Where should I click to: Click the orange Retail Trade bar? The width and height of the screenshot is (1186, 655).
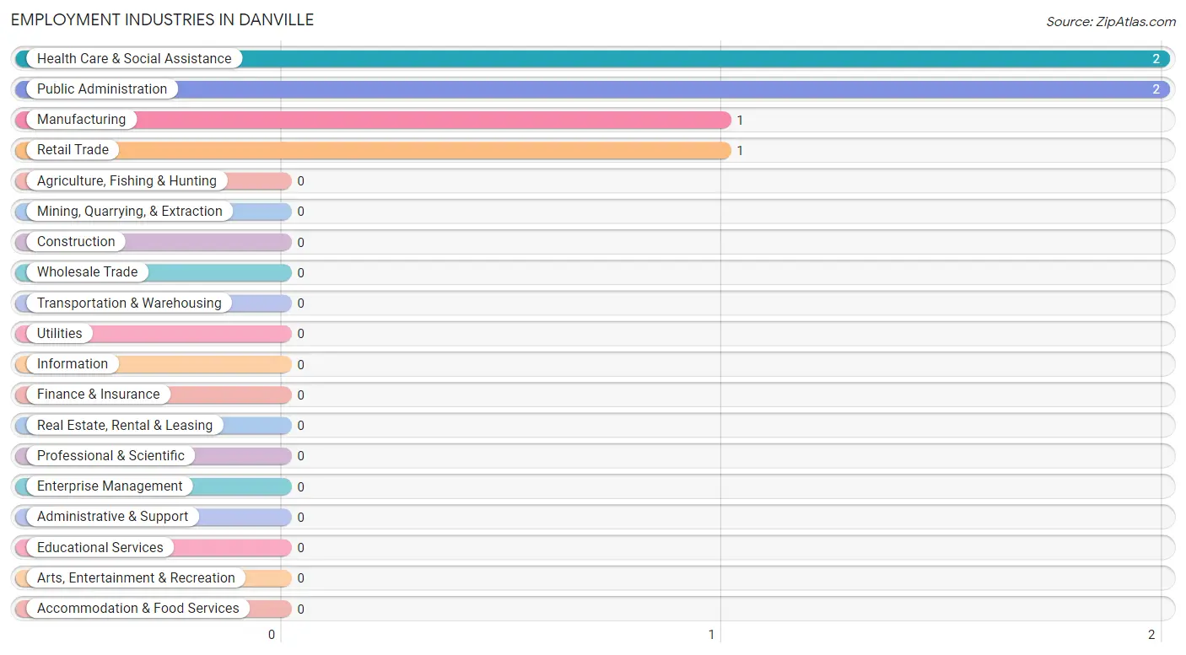tap(373, 150)
